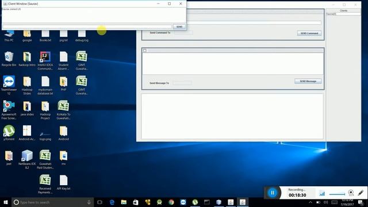Launch NetBeans IDE 8.2 desktop shortcut

(x=27, y=159)
